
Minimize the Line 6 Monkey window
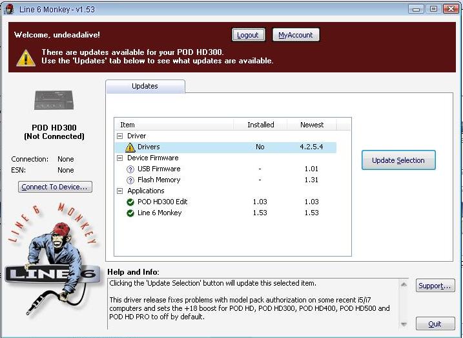pos(416,9)
